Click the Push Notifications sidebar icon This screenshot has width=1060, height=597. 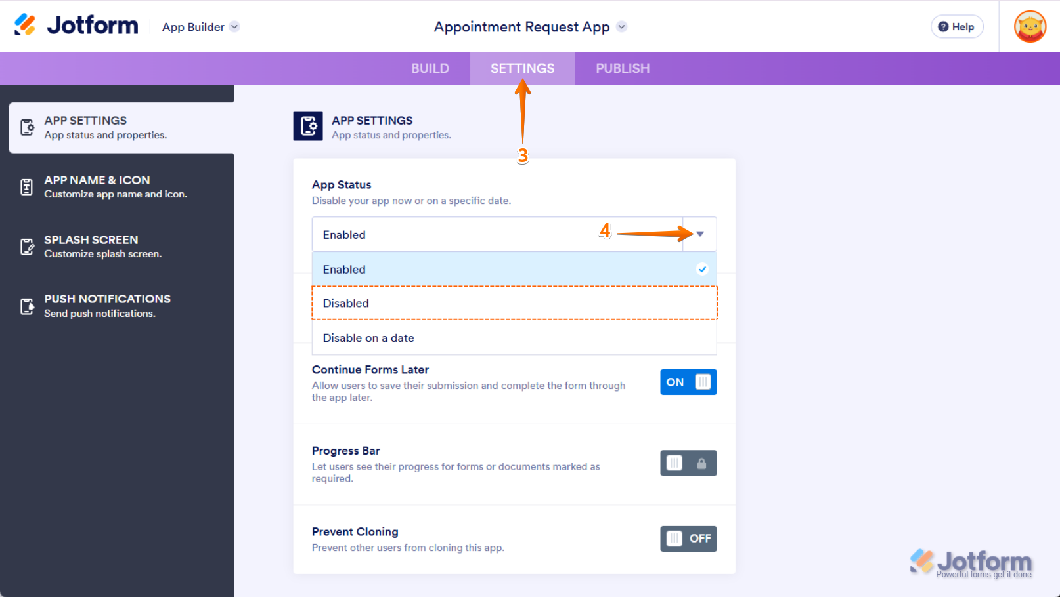pyautogui.click(x=27, y=306)
